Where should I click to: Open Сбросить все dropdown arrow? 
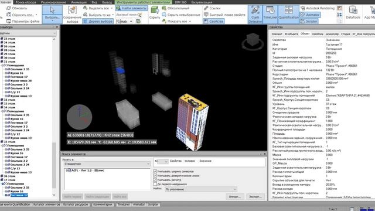click(36, 15)
